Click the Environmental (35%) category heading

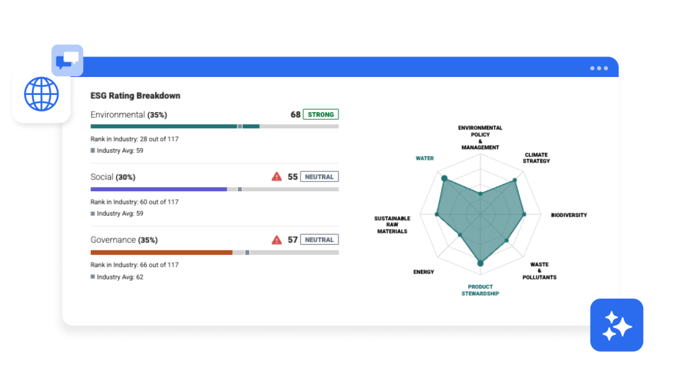(x=128, y=115)
